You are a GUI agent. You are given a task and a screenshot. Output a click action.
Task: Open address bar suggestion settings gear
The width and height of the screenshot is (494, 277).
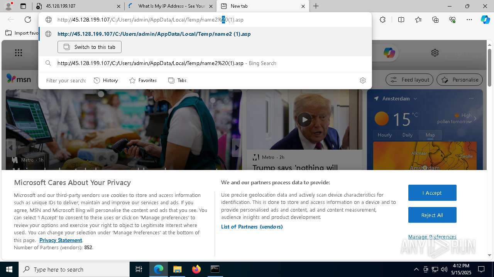point(362,80)
